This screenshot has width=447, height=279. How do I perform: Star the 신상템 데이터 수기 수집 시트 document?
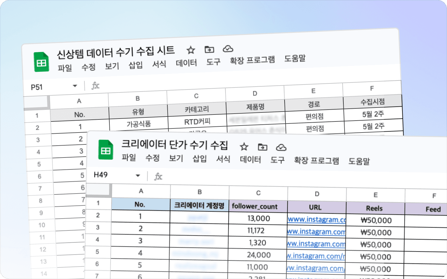pyautogui.click(x=191, y=50)
